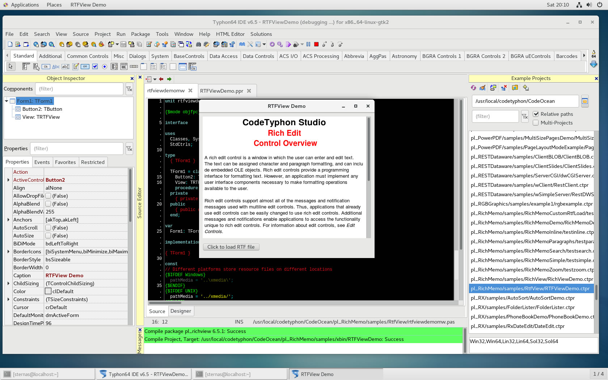The width and height of the screenshot is (608, 380).
Task: Click the volume icon in system tray
Action: 589,5
